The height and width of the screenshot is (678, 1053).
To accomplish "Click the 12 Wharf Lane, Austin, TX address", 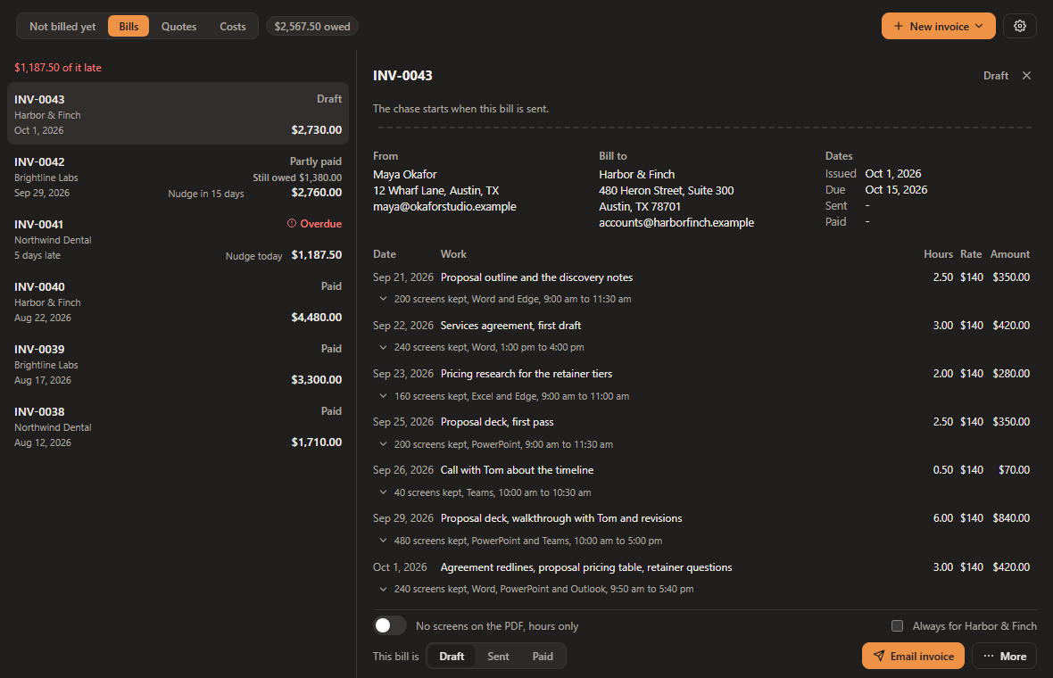I will tap(435, 190).
